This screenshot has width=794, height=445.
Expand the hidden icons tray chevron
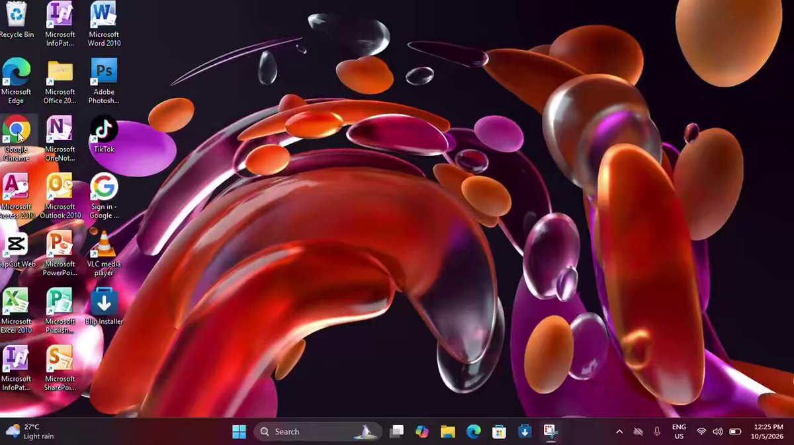(619, 432)
